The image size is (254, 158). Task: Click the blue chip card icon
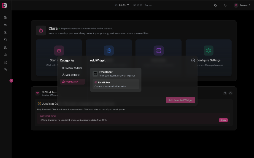point(109,50)
